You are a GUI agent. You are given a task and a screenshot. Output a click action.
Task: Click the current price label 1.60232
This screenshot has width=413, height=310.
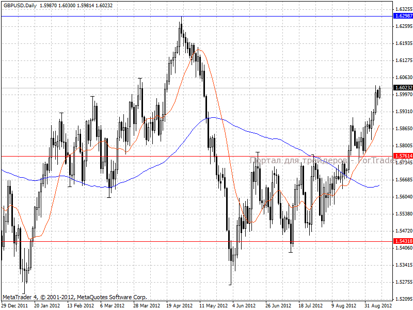click(403, 88)
